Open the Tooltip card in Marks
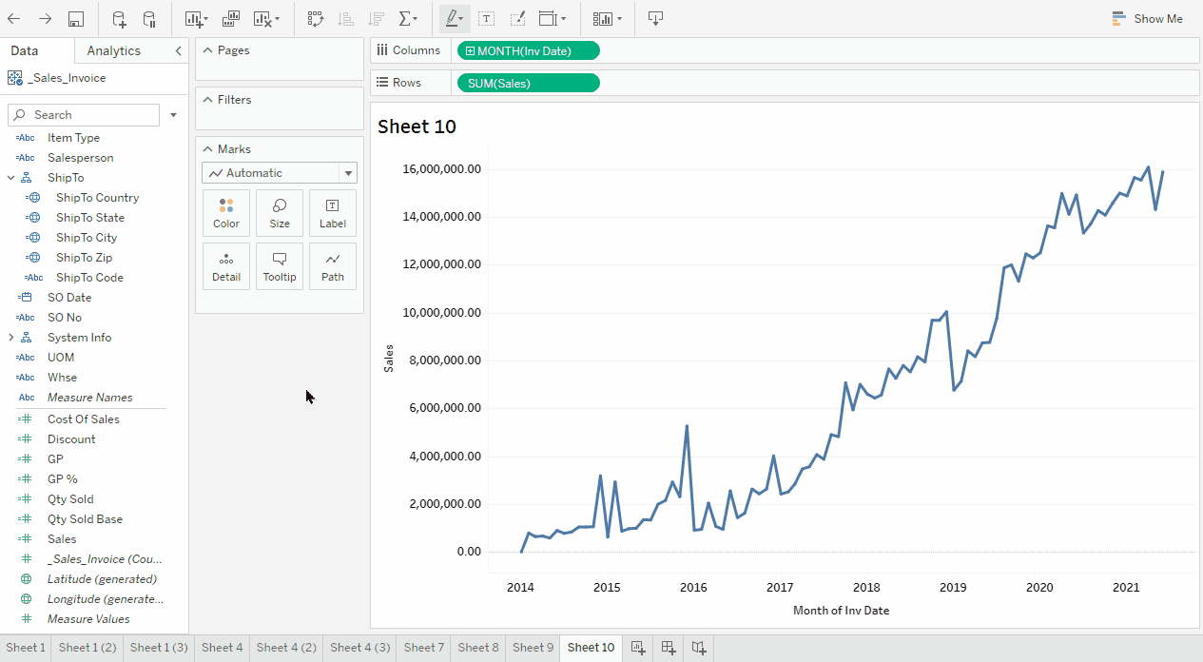The height and width of the screenshot is (662, 1203). pyautogui.click(x=280, y=266)
